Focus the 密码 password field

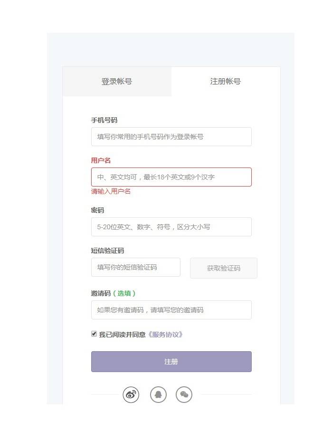pos(171,227)
